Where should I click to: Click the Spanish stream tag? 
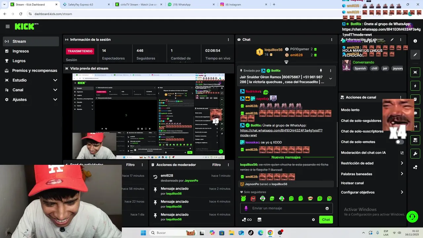click(360, 68)
